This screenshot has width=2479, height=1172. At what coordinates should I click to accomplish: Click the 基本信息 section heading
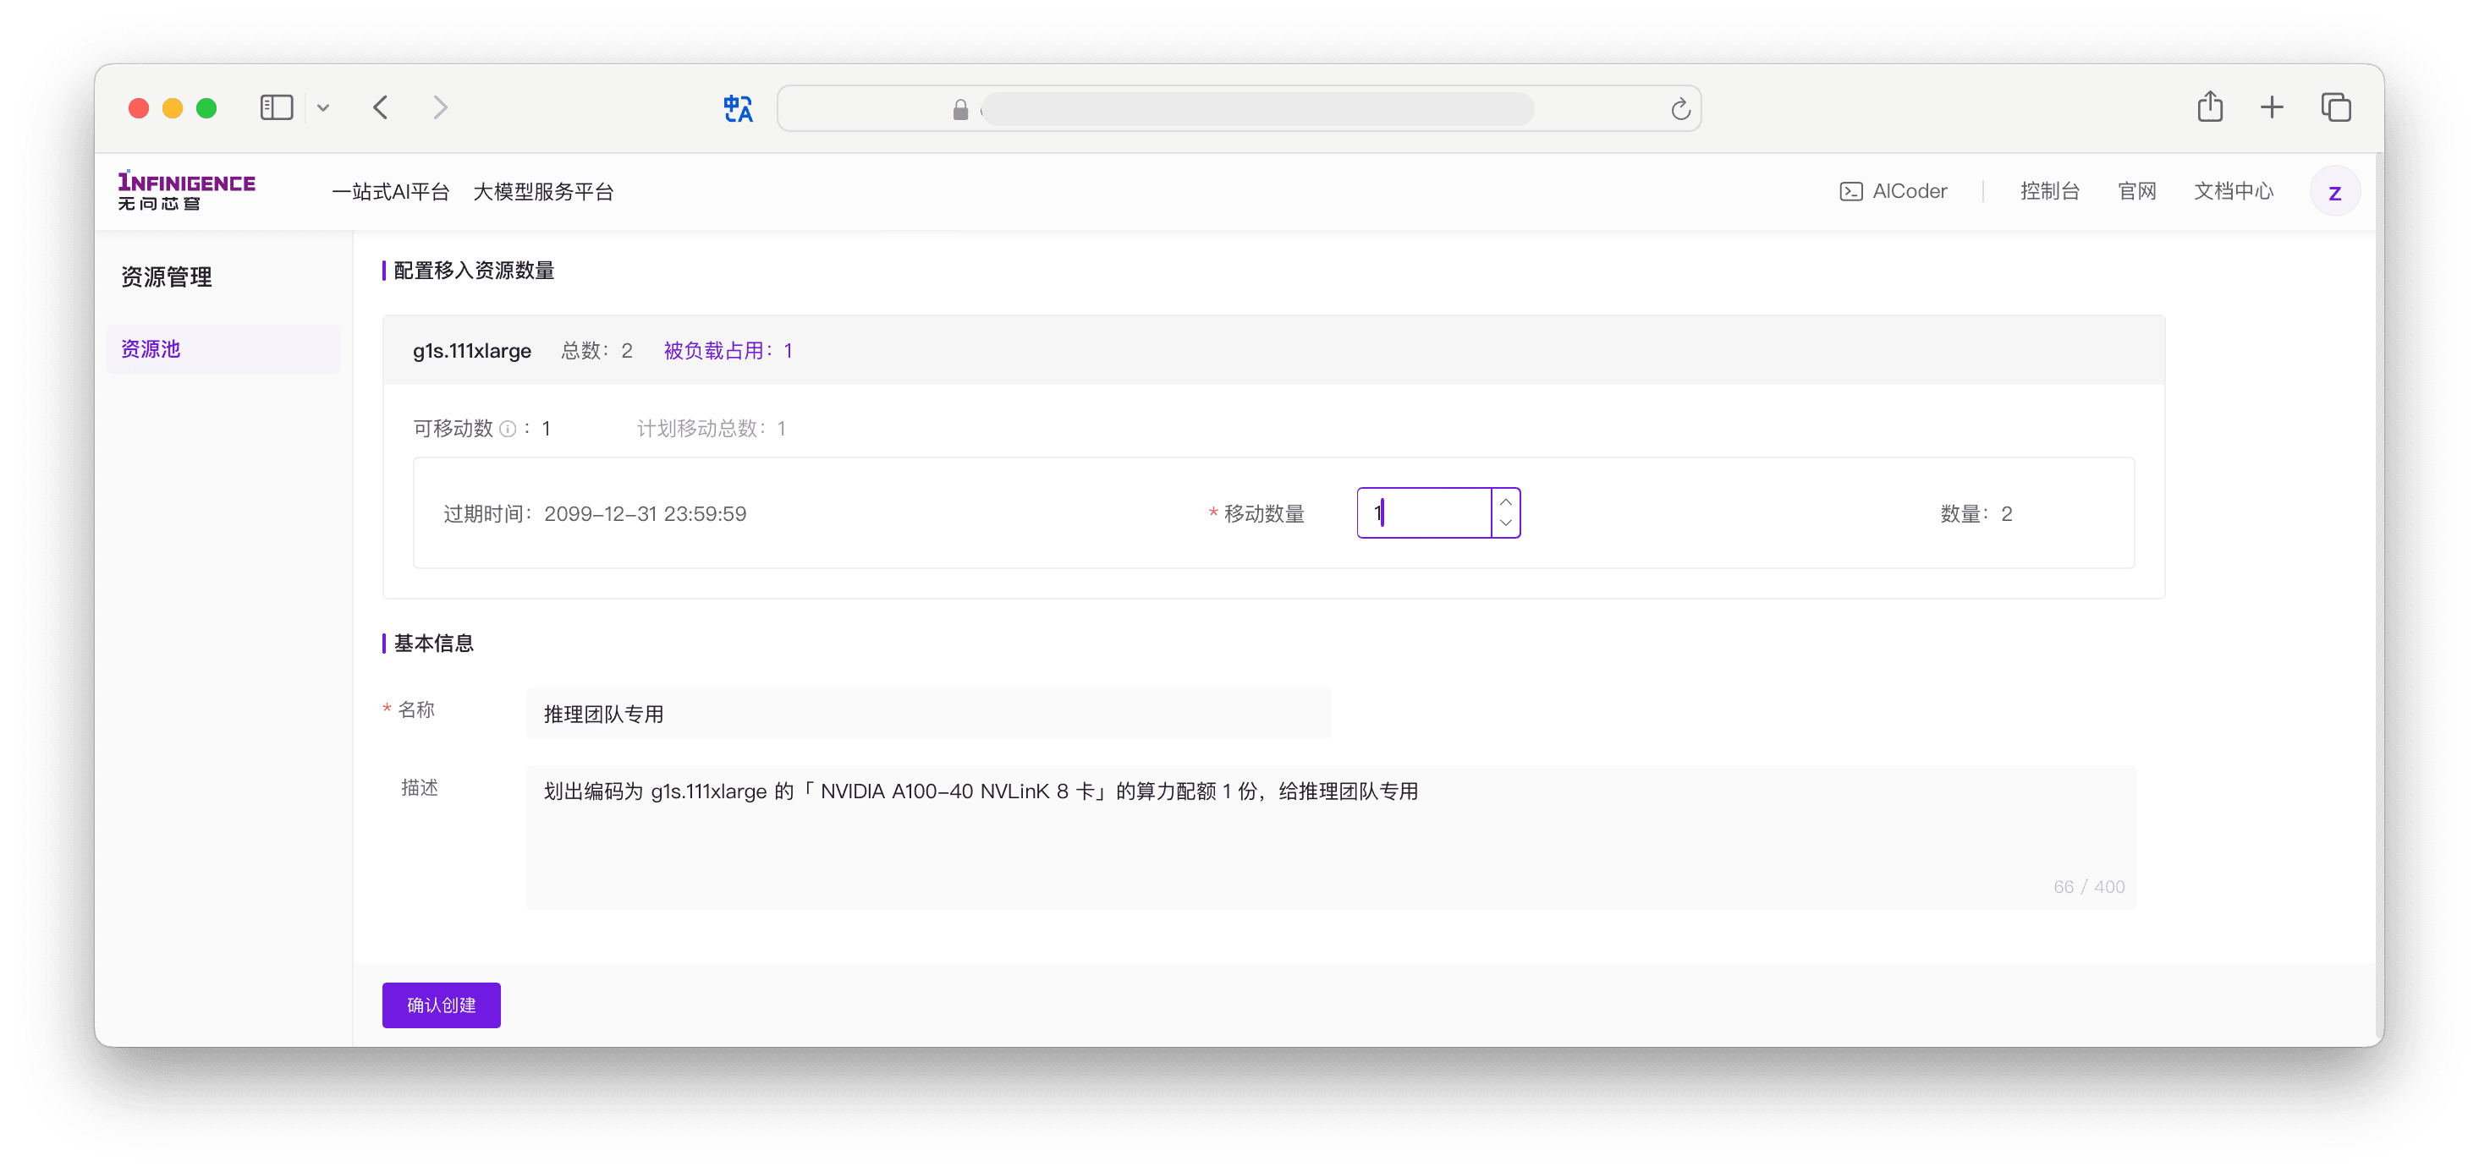click(x=433, y=644)
